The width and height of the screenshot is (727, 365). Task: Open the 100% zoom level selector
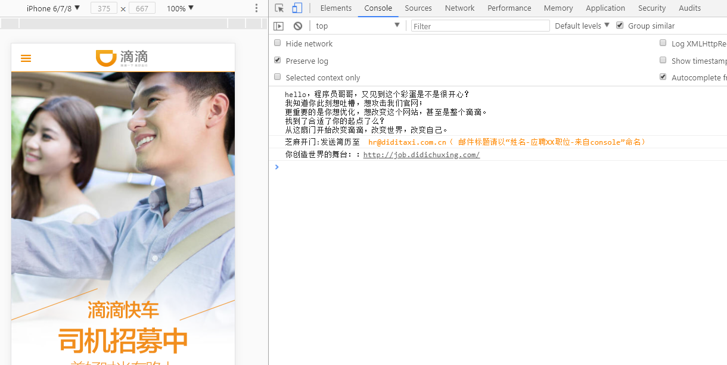coord(179,8)
